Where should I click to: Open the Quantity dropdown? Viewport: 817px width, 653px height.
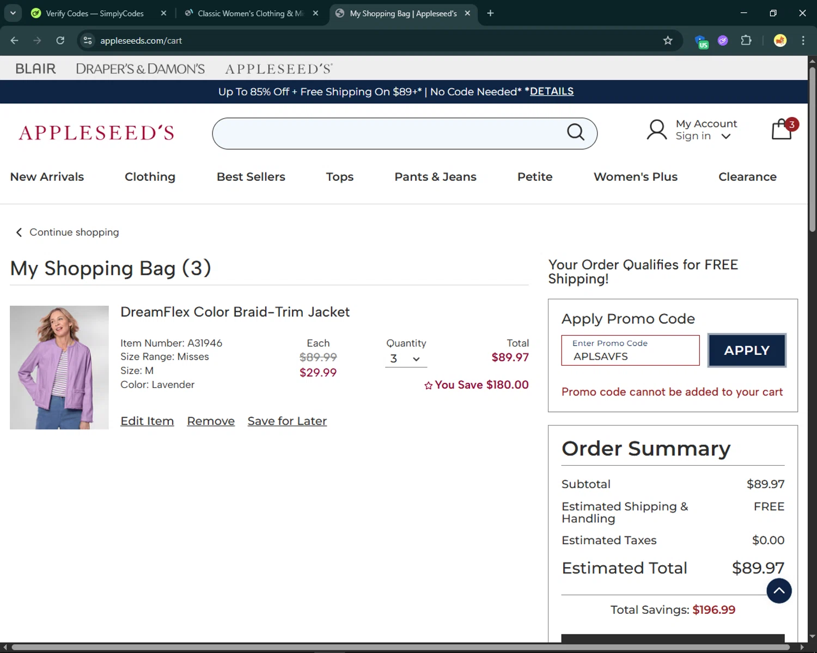coord(406,359)
